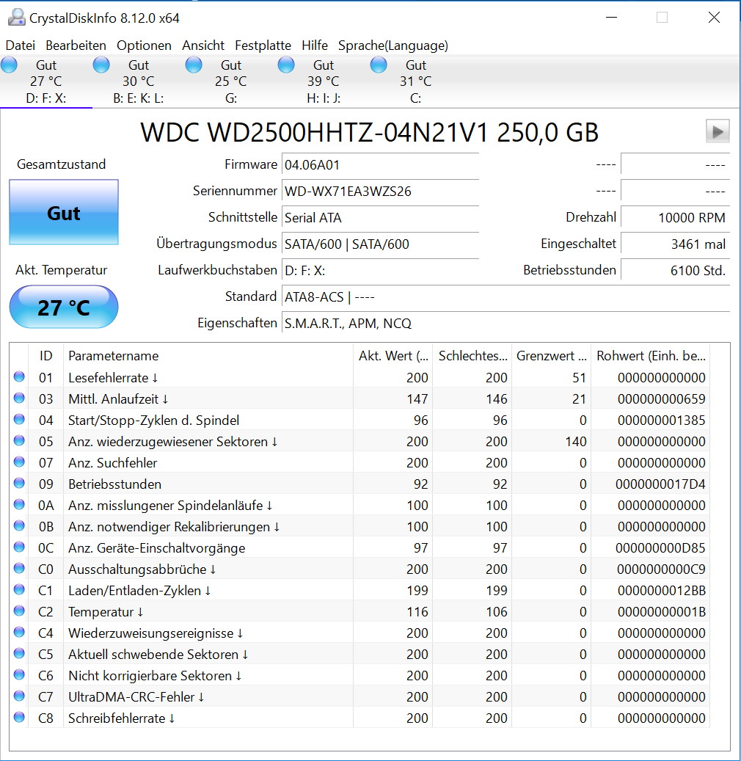
Task: Open the Festplatte menu
Action: (263, 45)
